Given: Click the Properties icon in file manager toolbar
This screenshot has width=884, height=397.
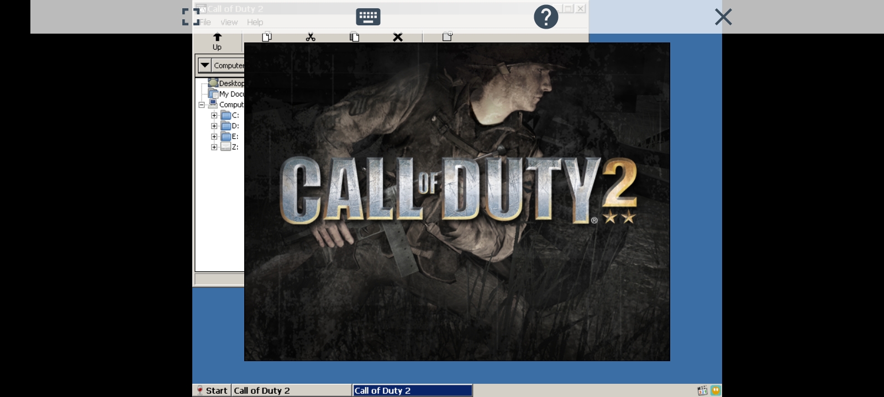Looking at the screenshot, I should pyautogui.click(x=448, y=37).
